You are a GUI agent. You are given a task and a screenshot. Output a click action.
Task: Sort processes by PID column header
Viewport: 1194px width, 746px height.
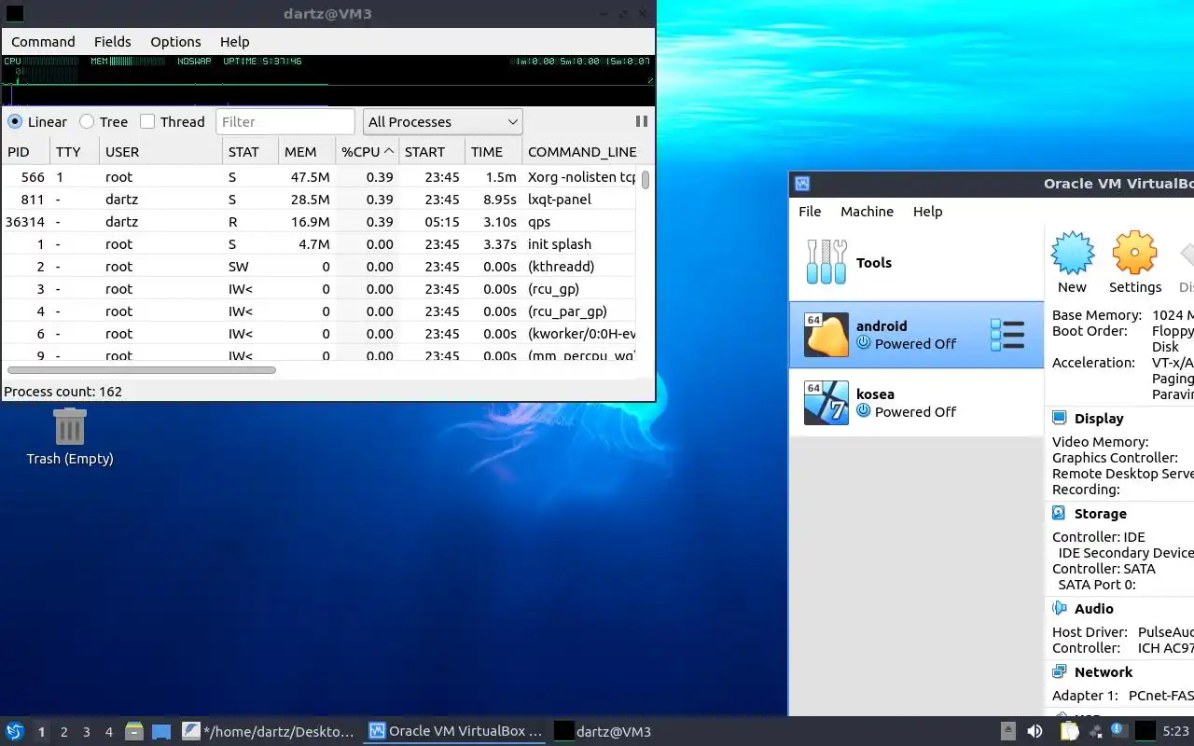pos(25,151)
